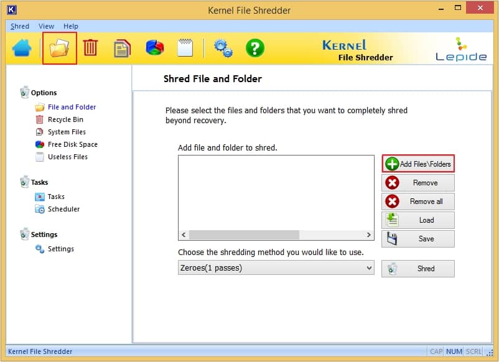Open Useless Files notepad toolbar icon
This screenshot has width=499, height=362.
tap(185, 48)
